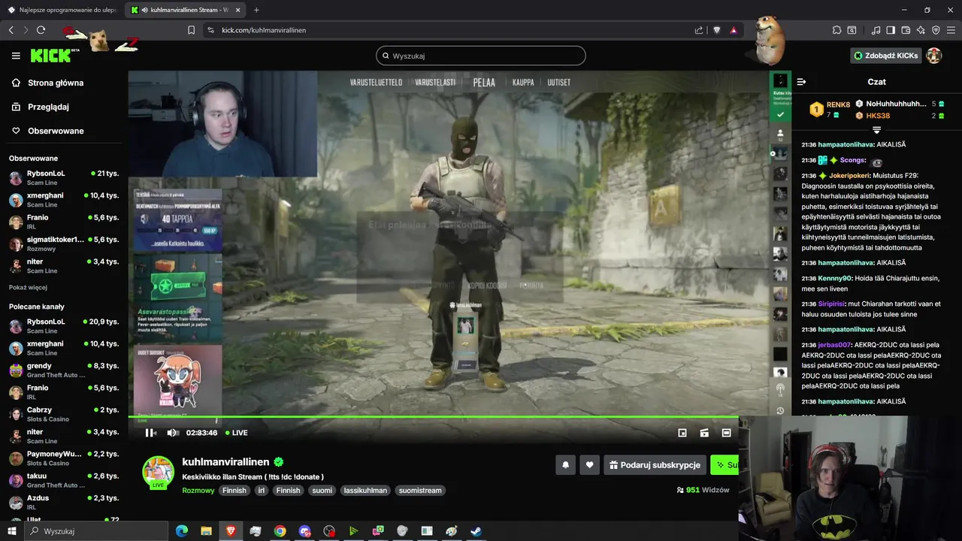The height and width of the screenshot is (541, 962).
Task: Select the lassikuhlman tag
Action: [x=365, y=491]
